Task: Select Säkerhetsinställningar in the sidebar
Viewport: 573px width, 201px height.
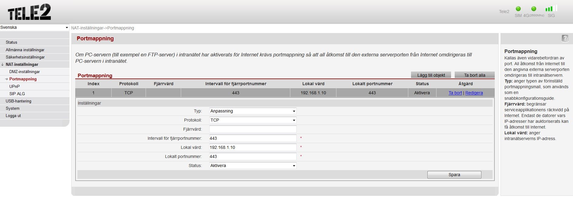Action: click(x=25, y=57)
